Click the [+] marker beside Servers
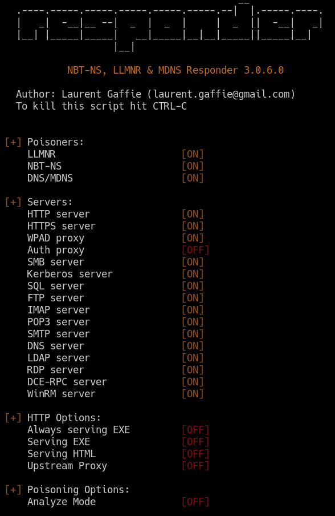335x516 pixels. [x=13, y=202]
